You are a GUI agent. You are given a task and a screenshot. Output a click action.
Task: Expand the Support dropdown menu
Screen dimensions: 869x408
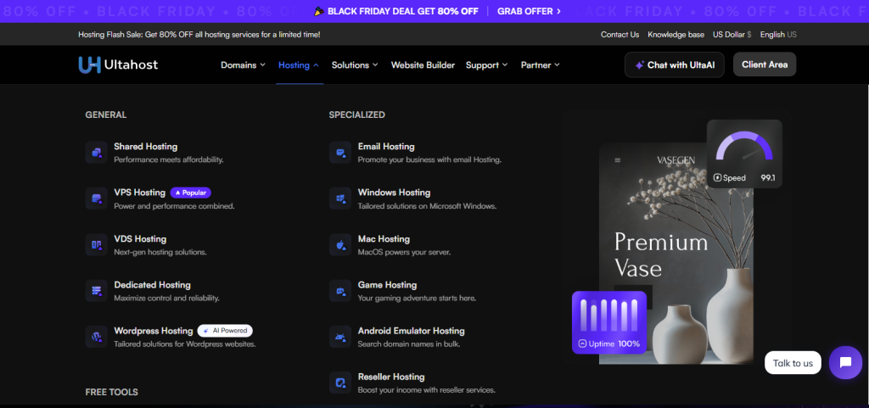[486, 64]
